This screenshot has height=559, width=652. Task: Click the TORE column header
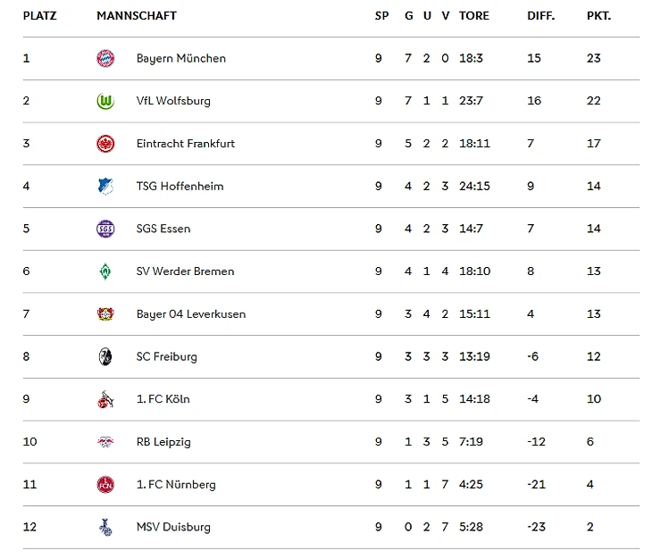[474, 16]
